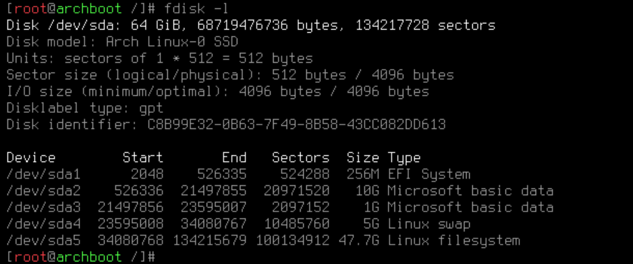This screenshot has width=633, height=264.
Task: Click the 'Arch Linux-0 SSD' disk model
Action: click(x=172, y=42)
